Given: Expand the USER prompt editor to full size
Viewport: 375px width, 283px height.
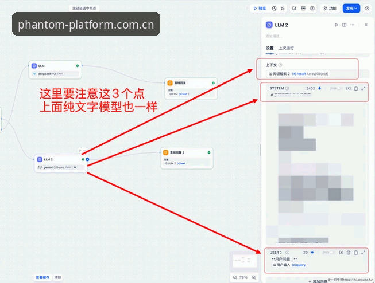Looking at the screenshot, I should click(x=364, y=253).
